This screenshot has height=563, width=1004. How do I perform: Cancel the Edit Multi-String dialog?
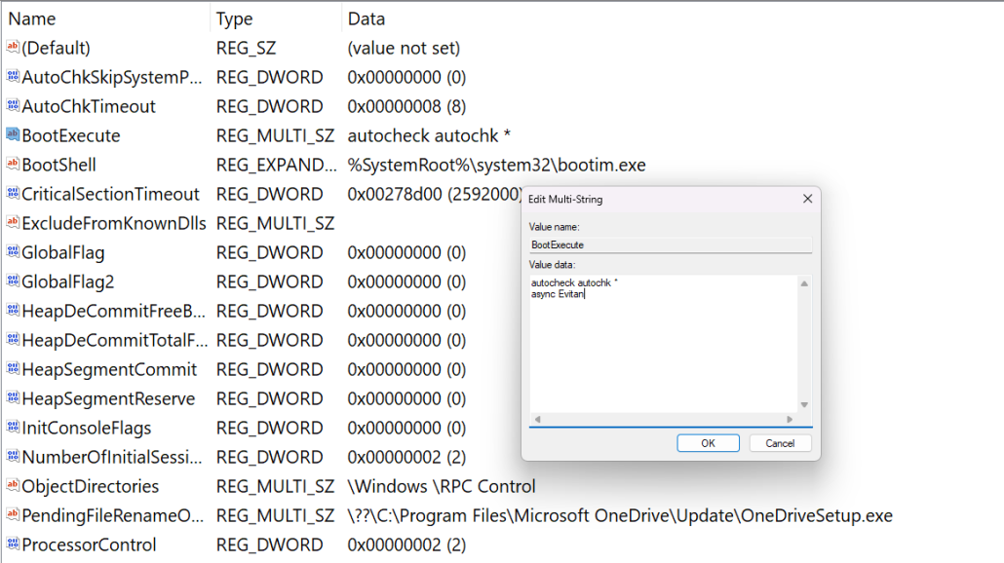pyautogui.click(x=780, y=443)
